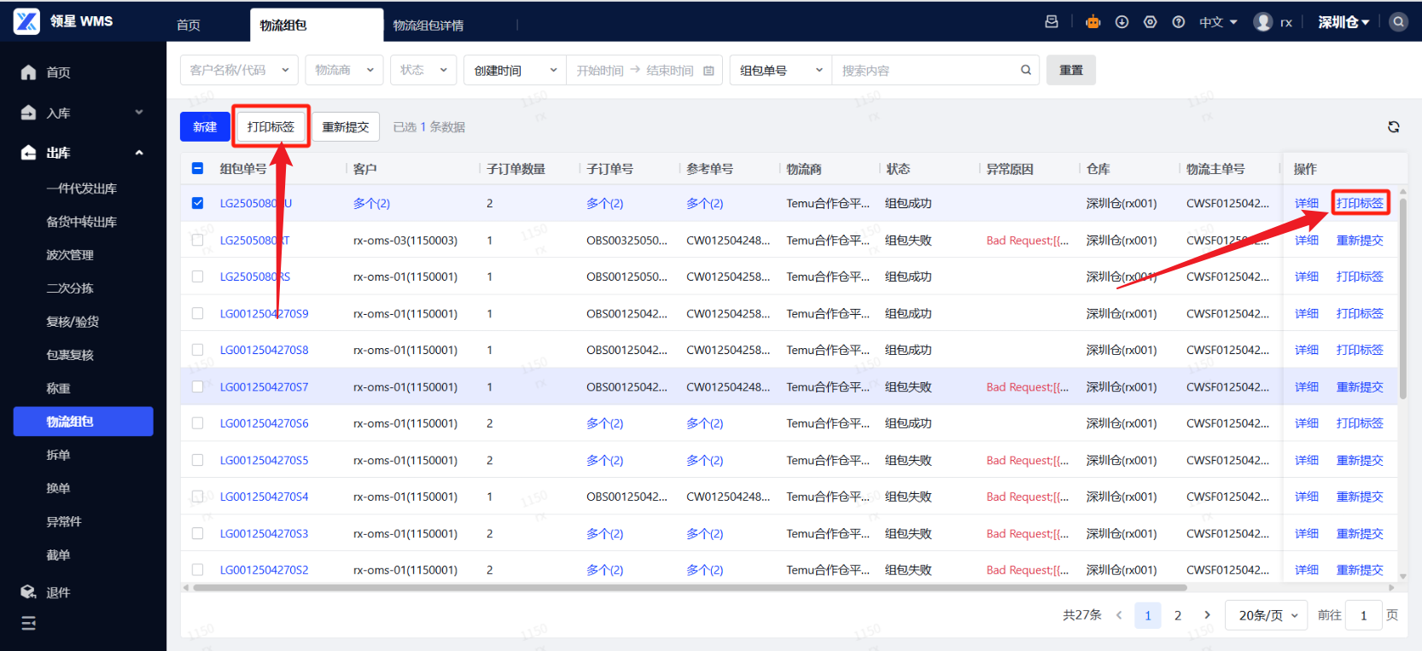Open the download center icon
The width and height of the screenshot is (1422, 651).
click(x=1122, y=22)
